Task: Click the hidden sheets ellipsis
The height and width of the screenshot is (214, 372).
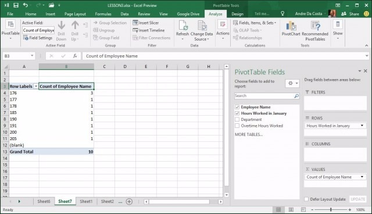Action: pyautogui.click(x=120, y=202)
